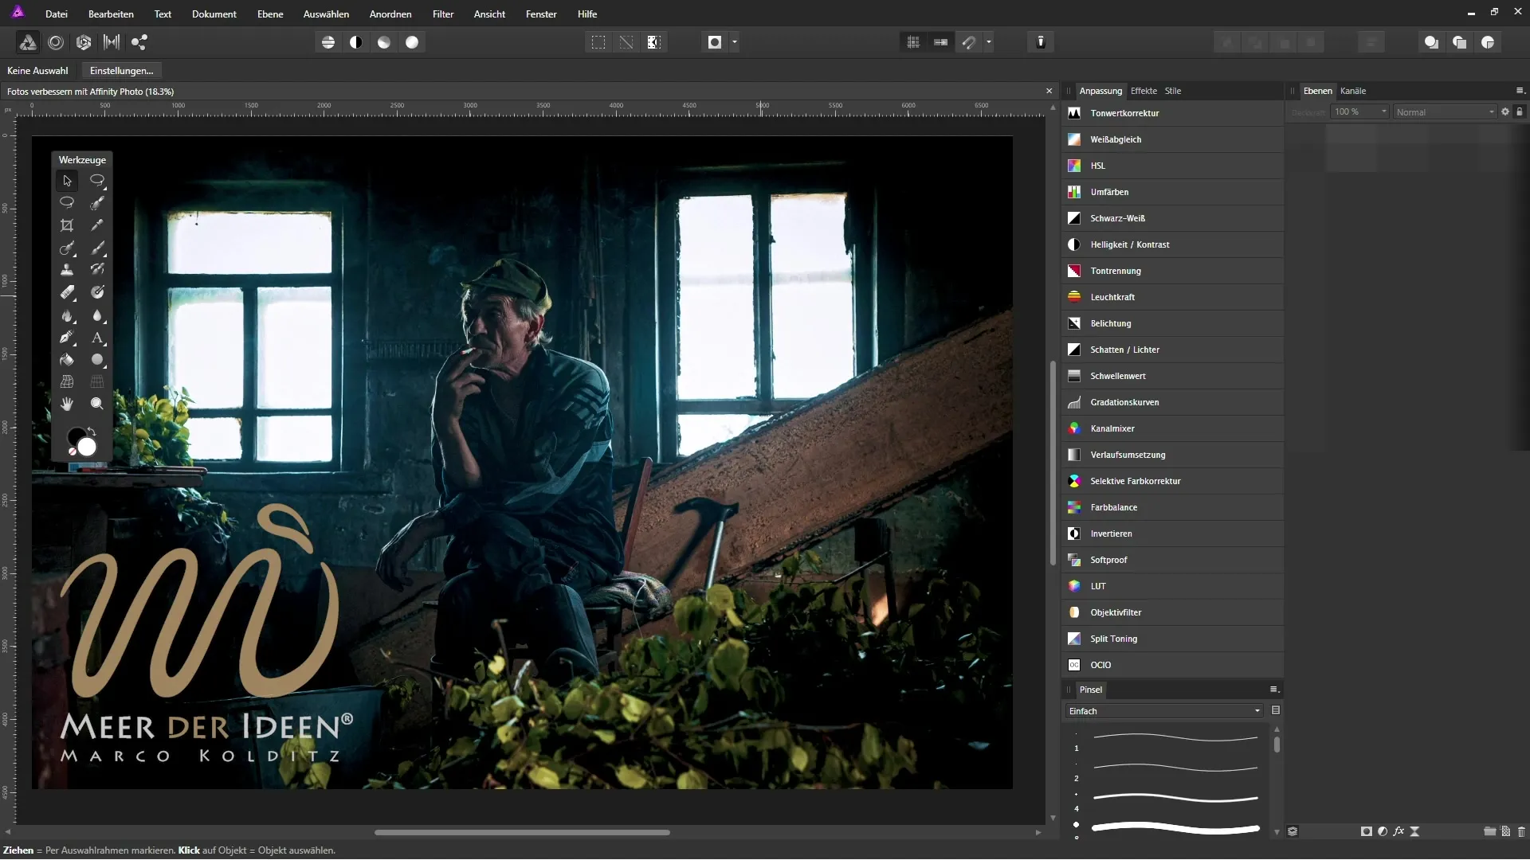Click the Einstellungen... button
This screenshot has height=860, width=1530.
(121, 71)
